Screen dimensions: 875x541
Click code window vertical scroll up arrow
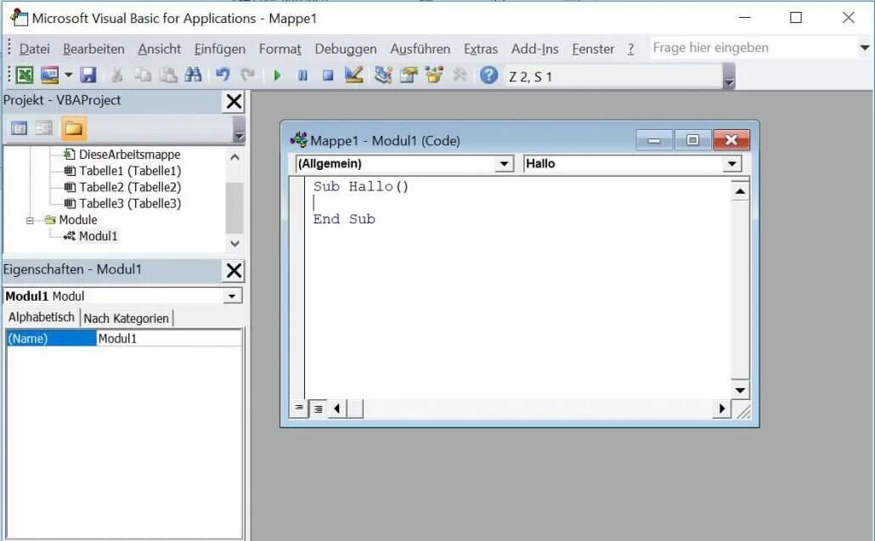(740, 191)
